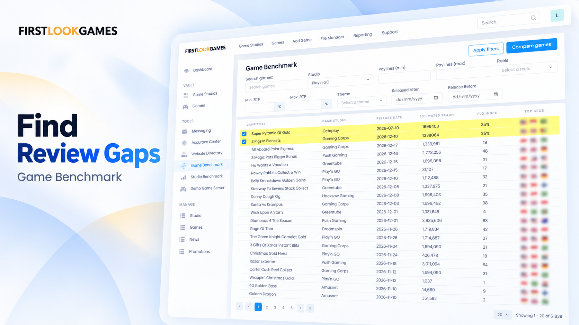The height and width of the screenshot is (325, 579).
Task: Open Release Before calendar icon
Action: tap(496, 94)
